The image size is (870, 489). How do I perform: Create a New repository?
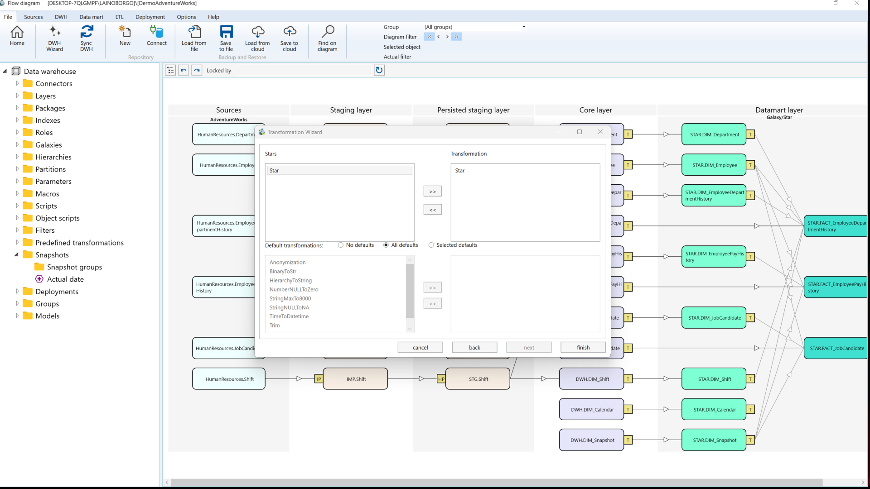[x=125, y=36]
